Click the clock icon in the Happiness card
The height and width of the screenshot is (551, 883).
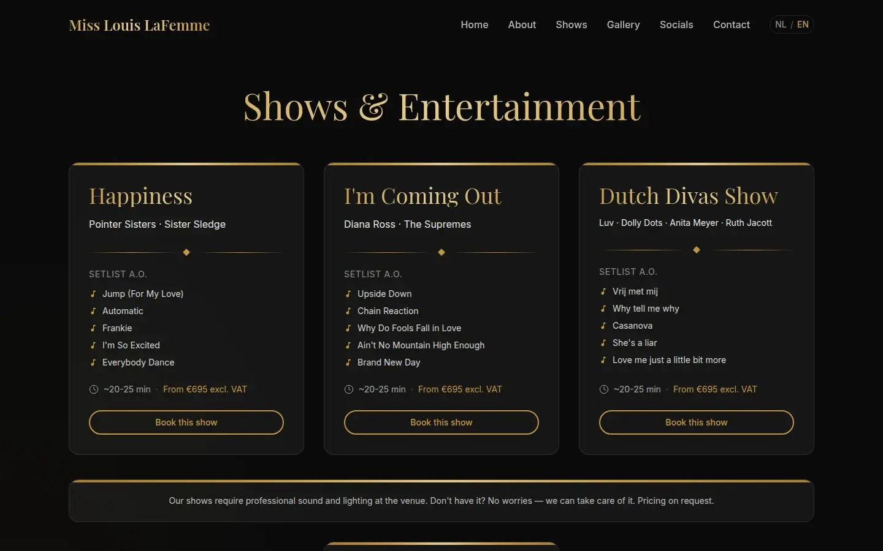(94, 389)
